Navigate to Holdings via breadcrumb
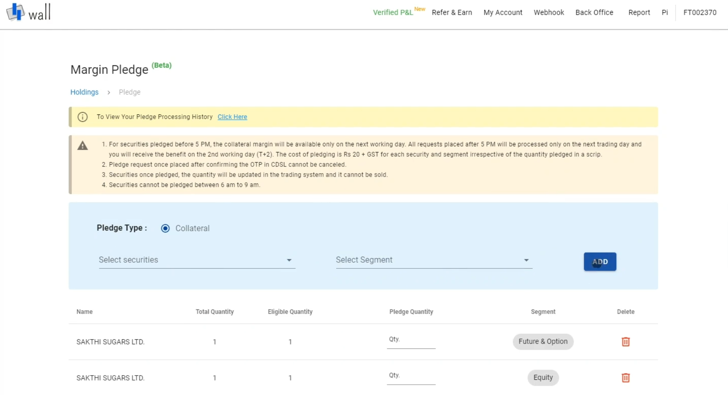The width and height of the screenshot is (728, 395). [x=84, y=92]
